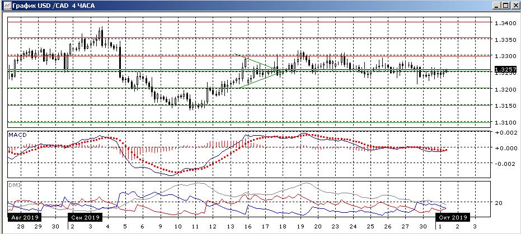Select the Сен 2019 month marker
The height and width of the screenshot is (234, 521).
pyautogui.click(x=84, y=217)
